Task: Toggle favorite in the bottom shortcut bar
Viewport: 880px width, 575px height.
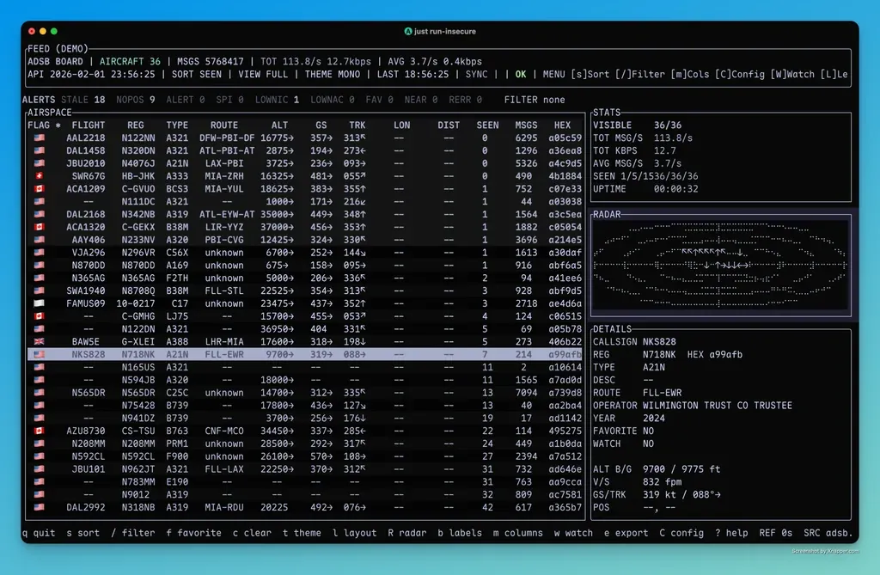Action: 193,533
